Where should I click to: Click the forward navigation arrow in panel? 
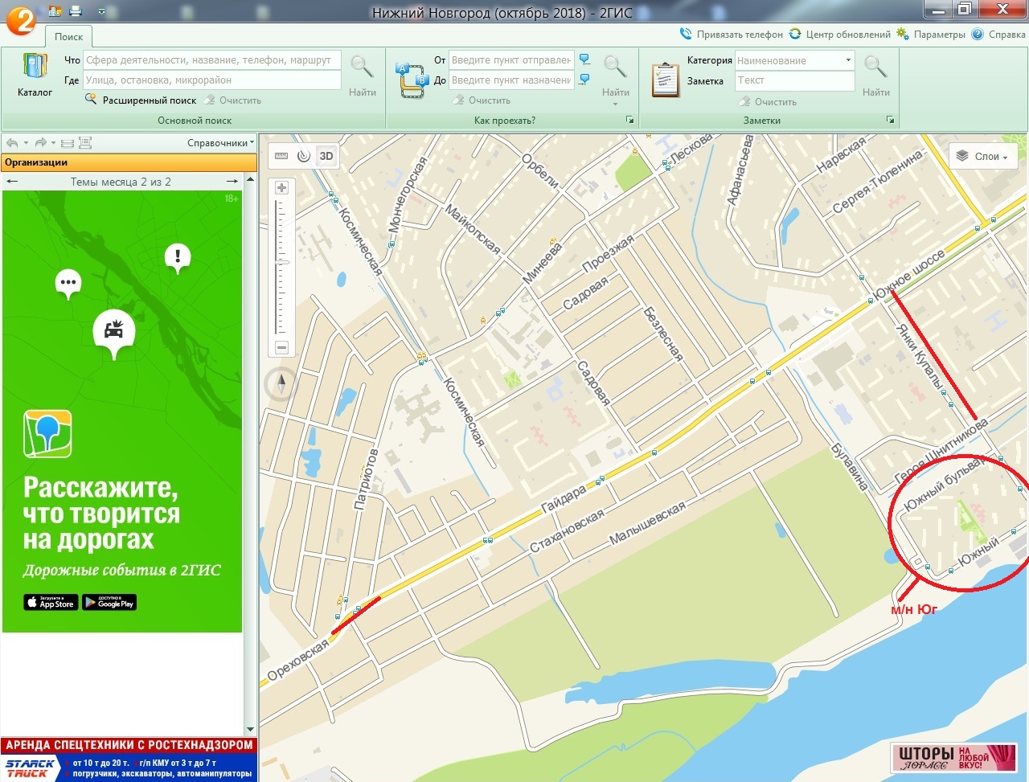(41, 143)
